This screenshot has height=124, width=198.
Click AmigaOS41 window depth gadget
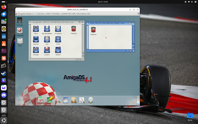pos(83,22)
